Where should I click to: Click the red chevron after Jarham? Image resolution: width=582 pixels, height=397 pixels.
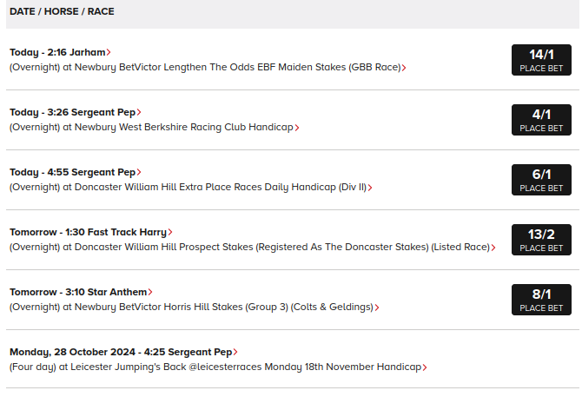pyautogui.click(x=109, y=52)
